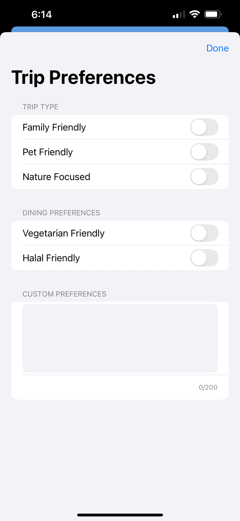Click the Family Friendly label
The image size is (240, 521).
pyautogui.click(x=54, y=127)
